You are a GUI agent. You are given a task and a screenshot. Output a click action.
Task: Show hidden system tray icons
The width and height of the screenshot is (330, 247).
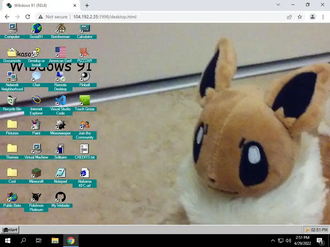click(x=273, y=241)
